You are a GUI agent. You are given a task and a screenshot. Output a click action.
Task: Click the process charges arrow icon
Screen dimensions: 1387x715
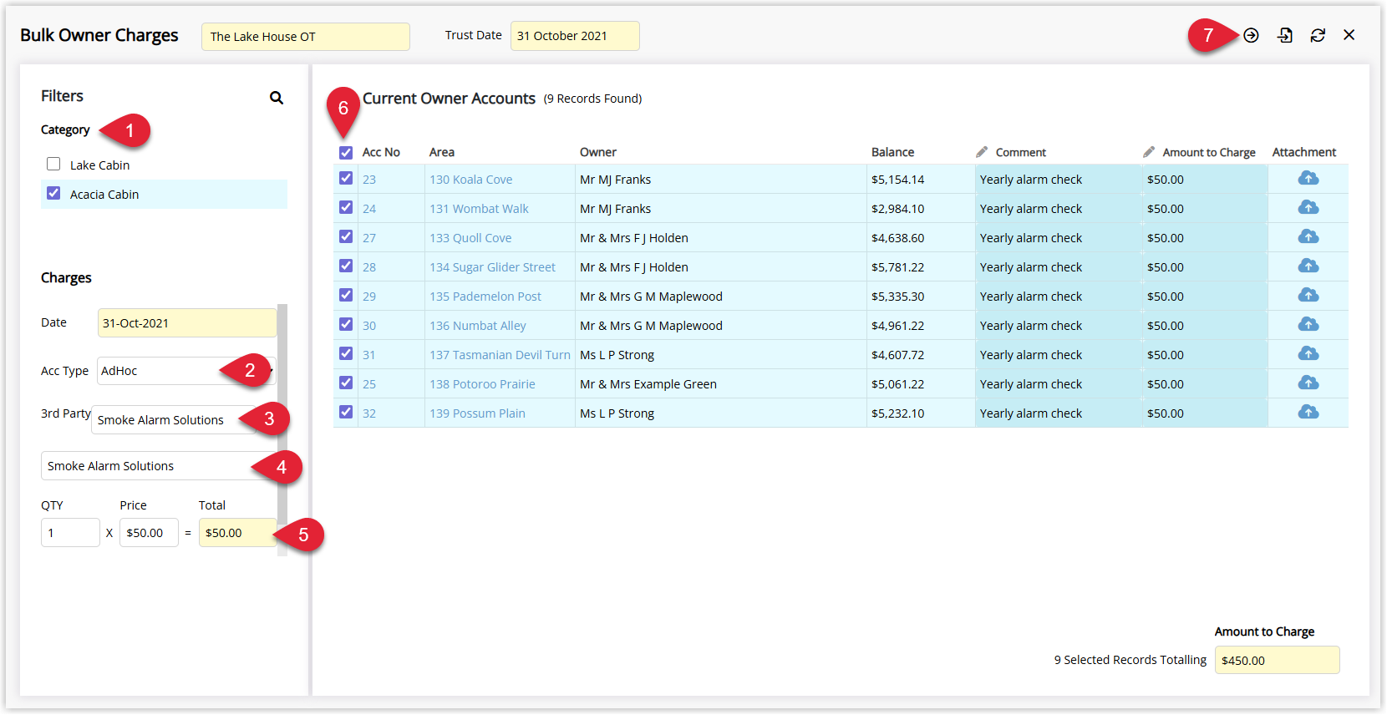coord(1251,35)
